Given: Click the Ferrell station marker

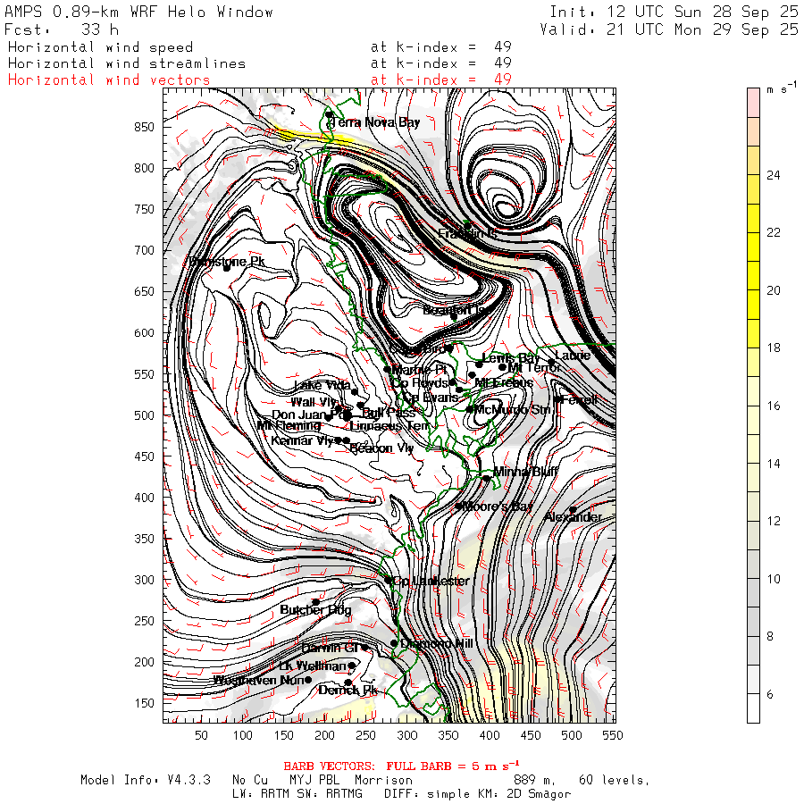Looking at the screenshot, I should pos(557,399).
